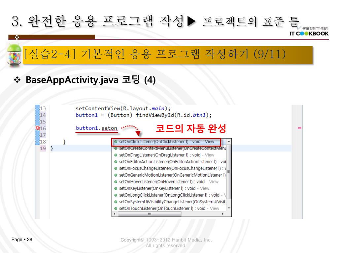
Task: Select setOnKeyListener completion entry
Action: tap(169, 188)
